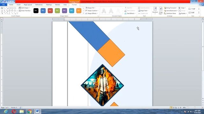
Task: Select the diamond-shaped game picture
Action: coord(102,85)
